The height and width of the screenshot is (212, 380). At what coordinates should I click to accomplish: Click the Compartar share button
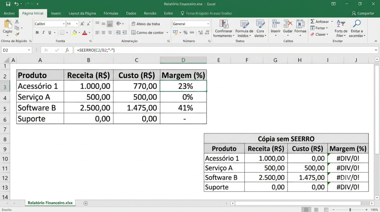click(363, 13)
